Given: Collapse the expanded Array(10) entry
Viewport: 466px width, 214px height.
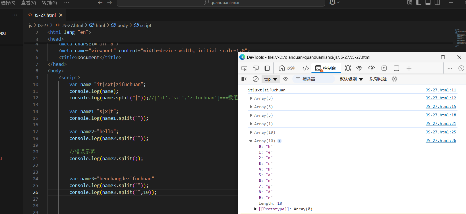Looking at the screenshot, I should click(251, 141).
